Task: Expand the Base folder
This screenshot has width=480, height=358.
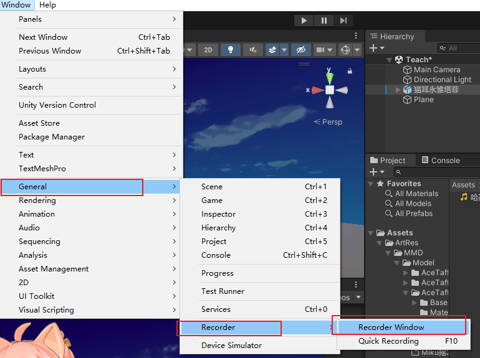Action: pyautogui.click(x=415, y=303)
